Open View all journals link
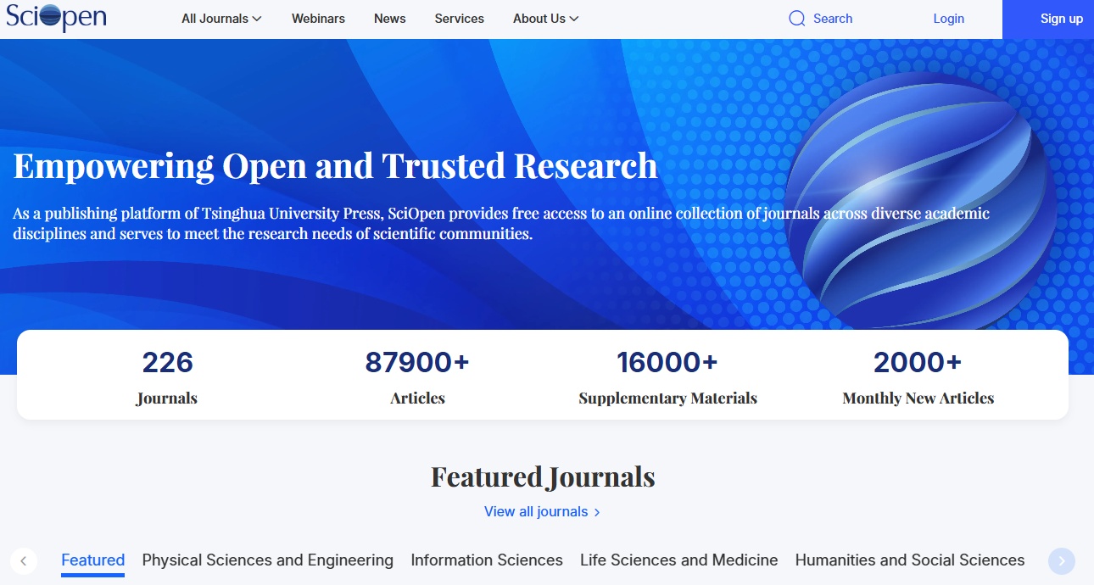 point(543,511)
